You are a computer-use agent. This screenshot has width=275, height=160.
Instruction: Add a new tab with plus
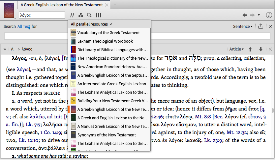pos(115,5)
